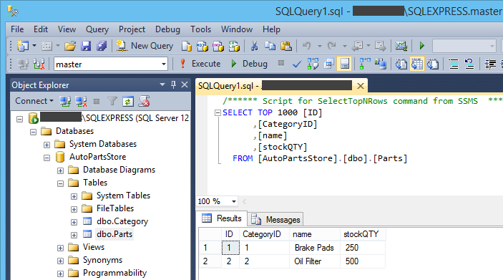Expand the dbo.Category table node

point(74,222)
